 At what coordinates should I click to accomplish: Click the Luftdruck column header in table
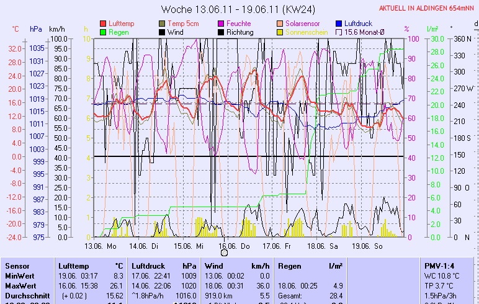point(148,266)
